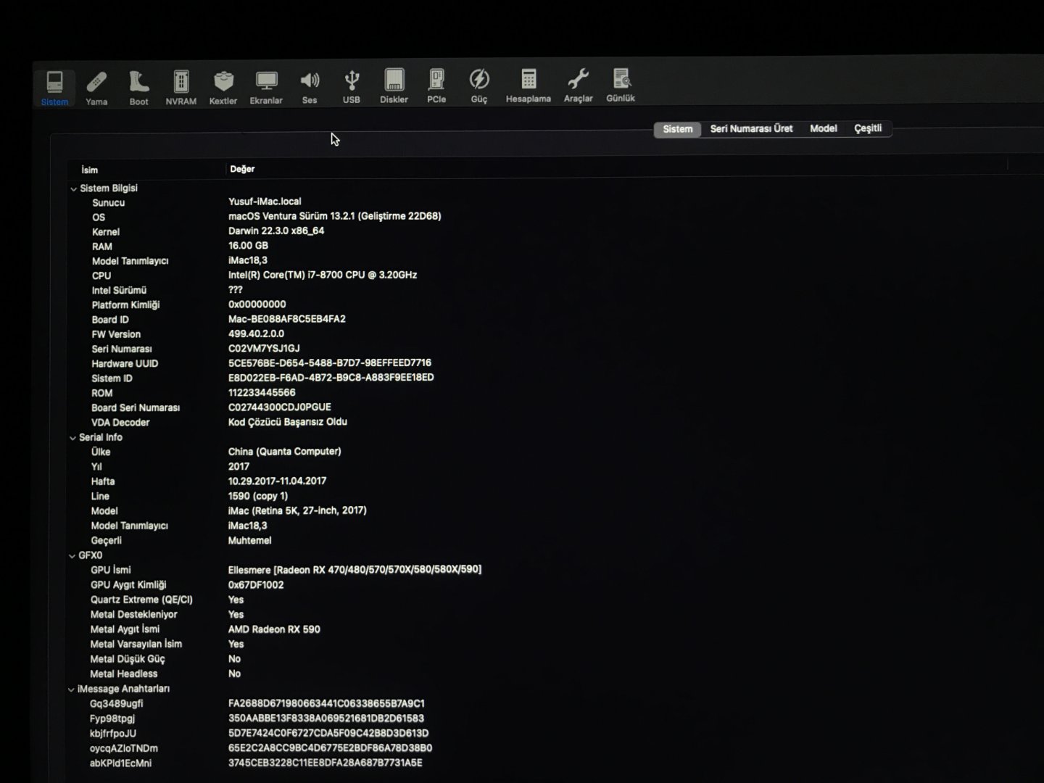Open the Hesaplama calculator icon
Viewport: 1044px width, 783px height.
pos(529,86)
